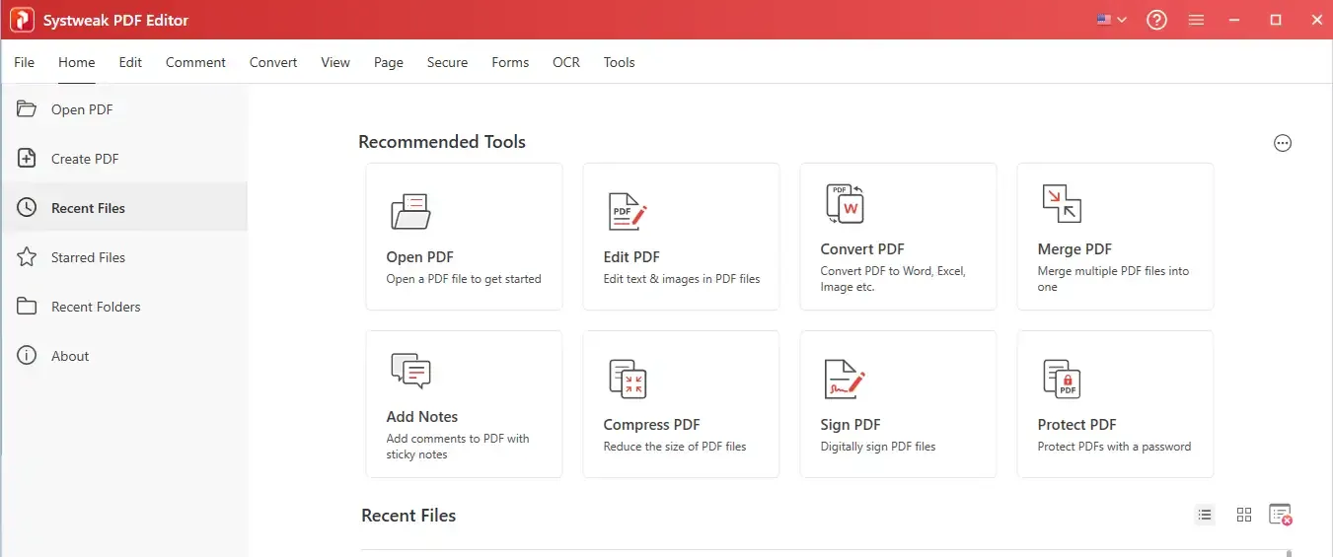Click the Open PDF tool card icon
This screenshot has height=557, width=1333.
pos(410,210)
